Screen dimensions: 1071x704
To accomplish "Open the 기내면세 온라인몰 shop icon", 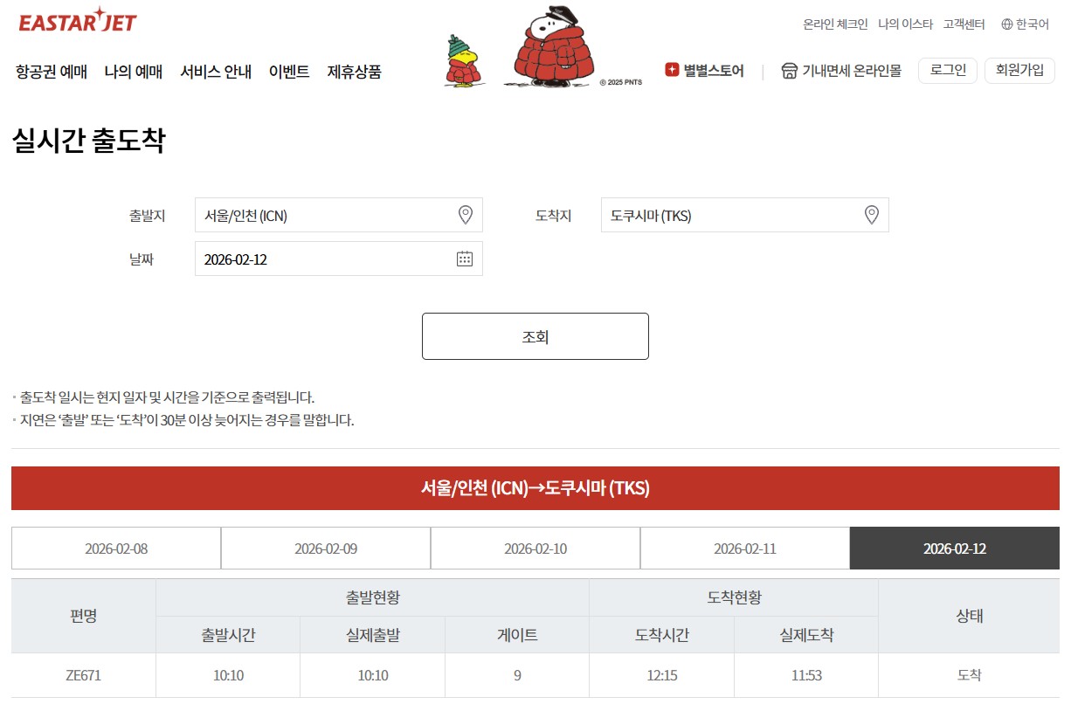I will [789, 71].
